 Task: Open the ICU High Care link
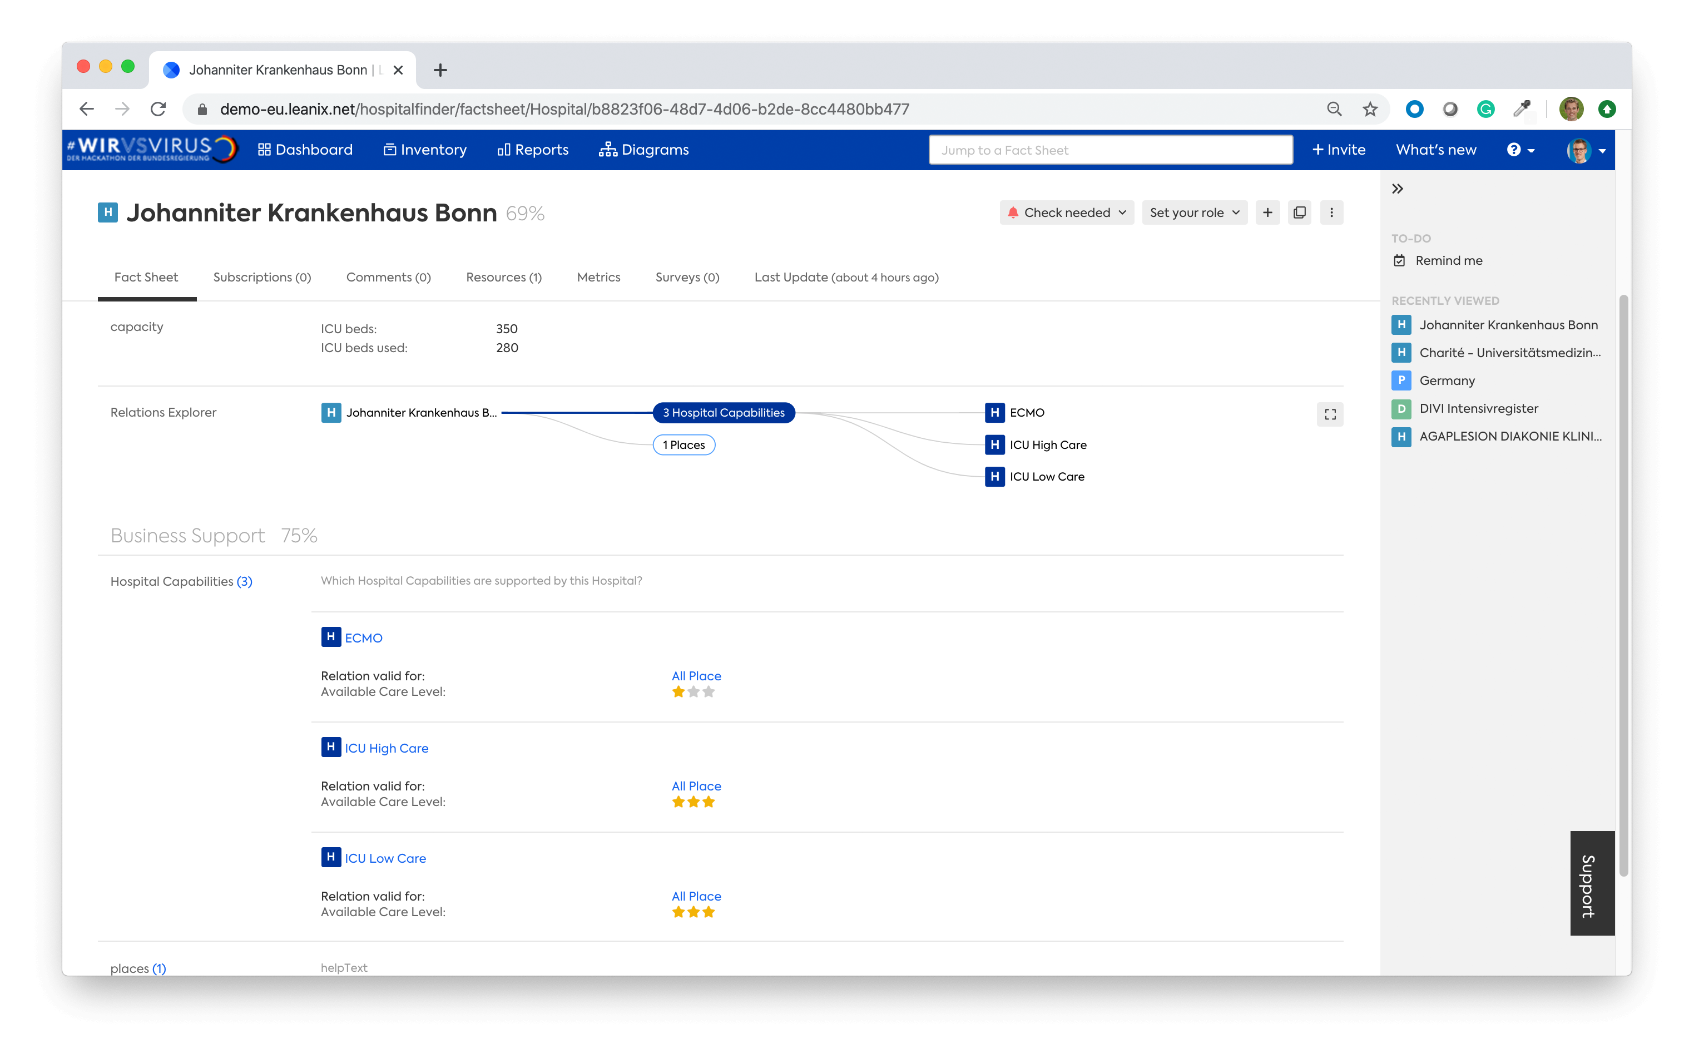coord(385,747)
